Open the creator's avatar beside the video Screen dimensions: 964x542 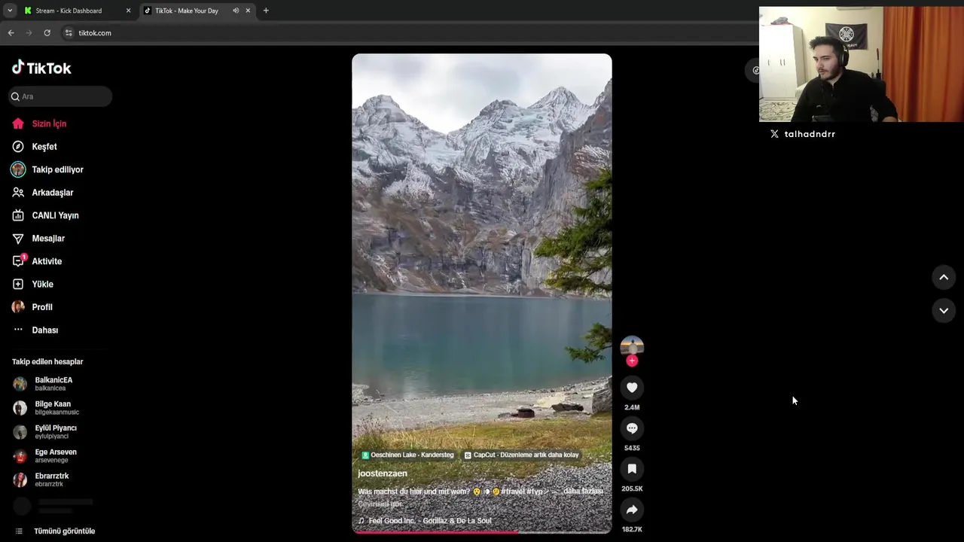point(632,346)
